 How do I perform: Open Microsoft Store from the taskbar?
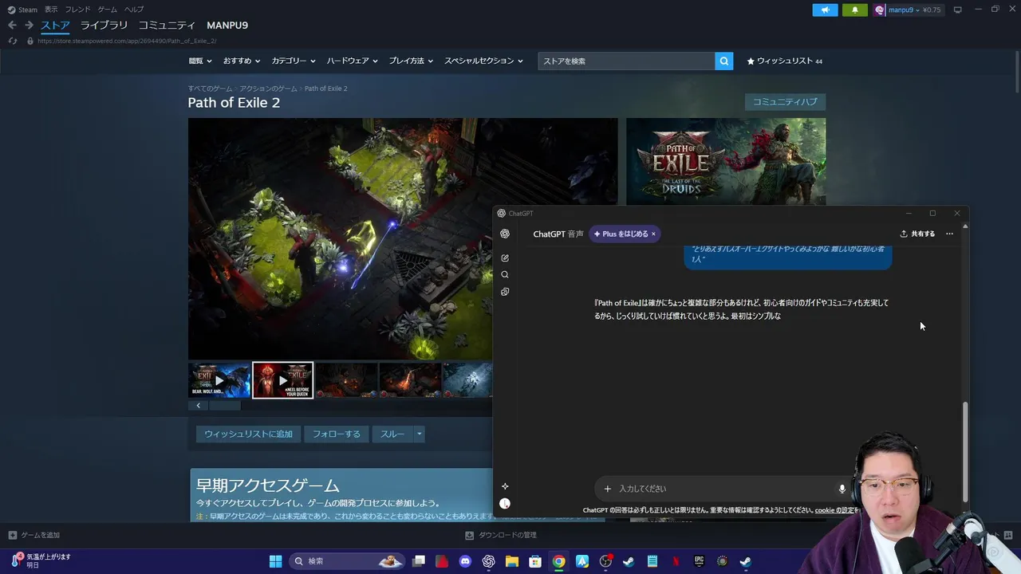pyautogui.click(x=535, y=561)
